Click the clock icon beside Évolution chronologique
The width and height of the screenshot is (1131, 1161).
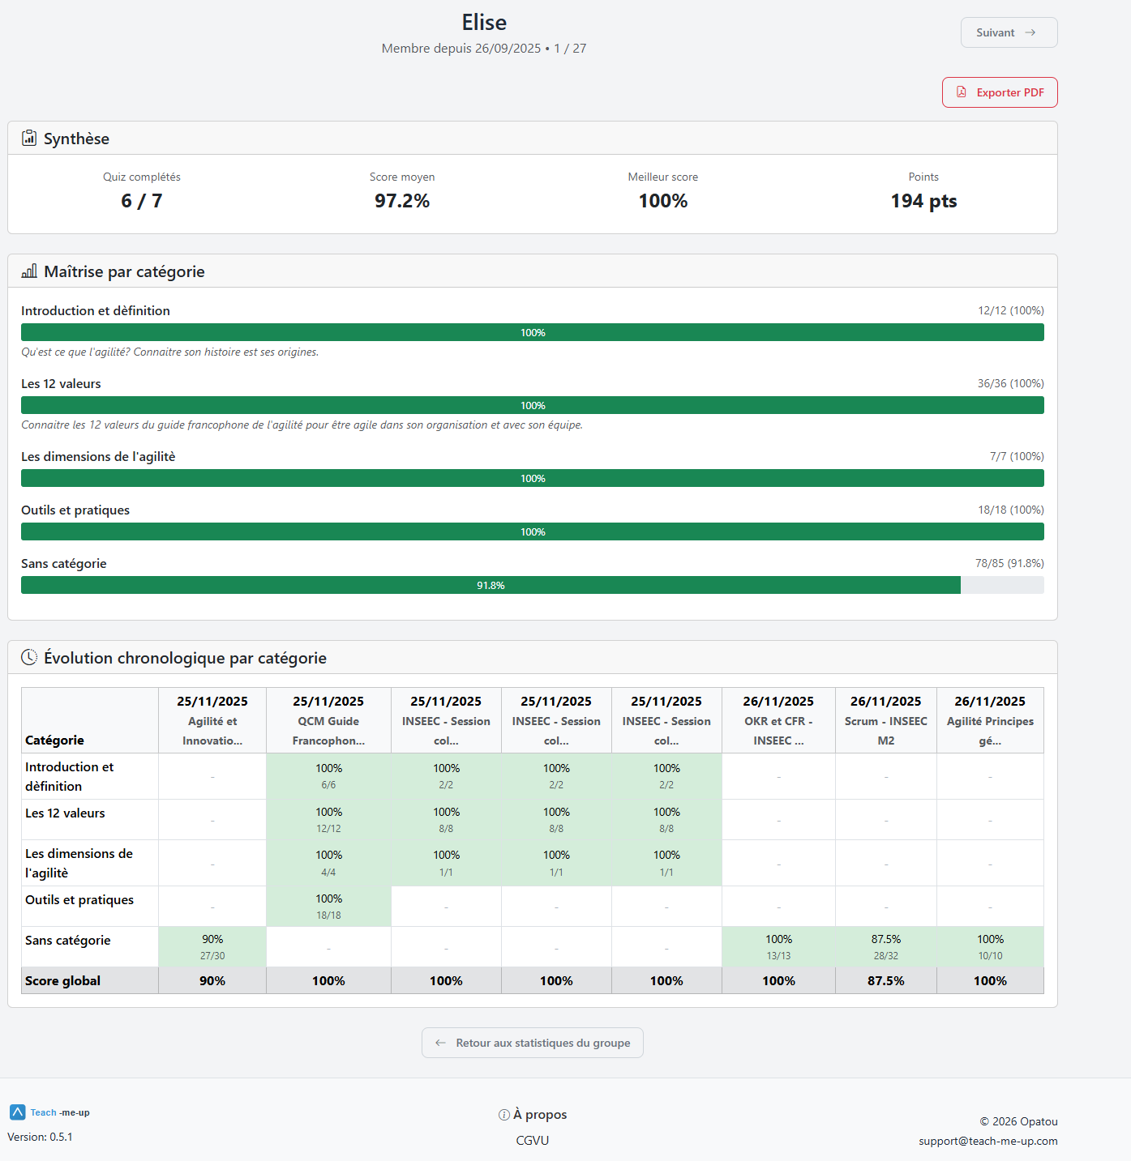coord(29,657)
